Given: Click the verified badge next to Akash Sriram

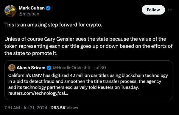Looking at the screenshot, I should point(49,68).
